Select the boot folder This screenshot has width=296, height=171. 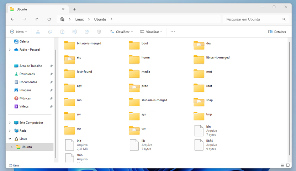coord(138,45)
